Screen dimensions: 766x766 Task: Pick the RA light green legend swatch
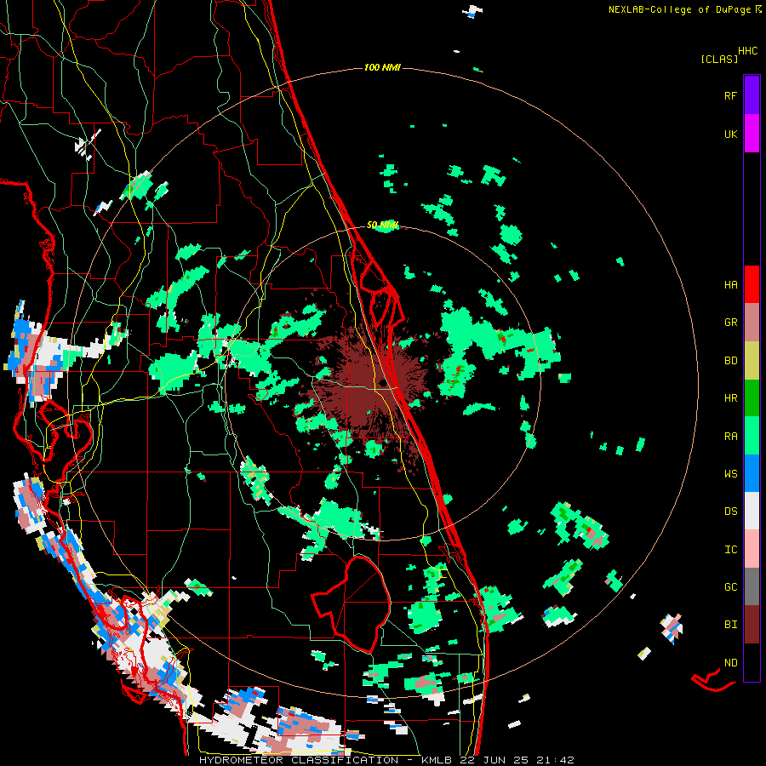coord(752,437)
